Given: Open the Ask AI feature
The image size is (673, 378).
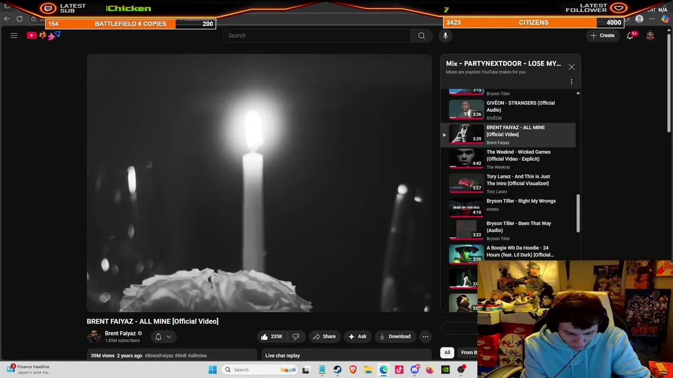Looking at the screenshot, I should (357, 337).
